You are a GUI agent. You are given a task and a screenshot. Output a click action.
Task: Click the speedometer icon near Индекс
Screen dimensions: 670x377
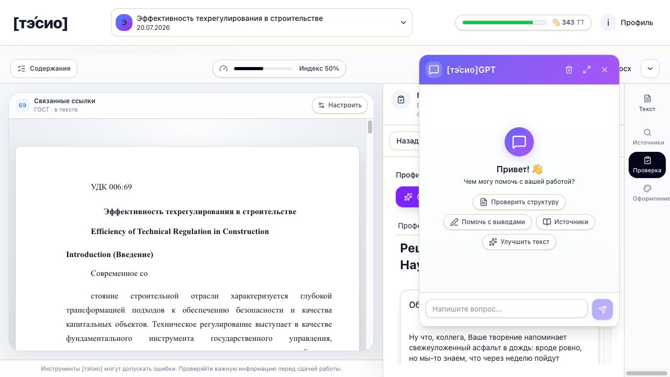[x=224, y=69]
